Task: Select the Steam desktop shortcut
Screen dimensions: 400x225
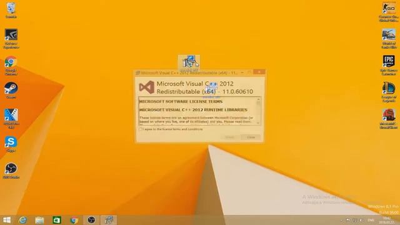Action: click(x=11, y=90)
